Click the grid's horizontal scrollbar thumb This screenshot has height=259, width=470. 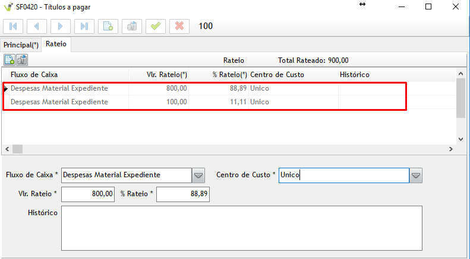point(17,149)
